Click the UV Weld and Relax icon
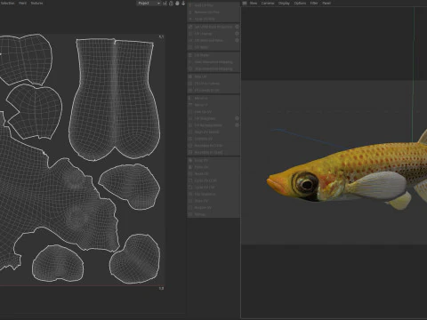This screenshot has height=320, width=427. [x=190, y=40]
